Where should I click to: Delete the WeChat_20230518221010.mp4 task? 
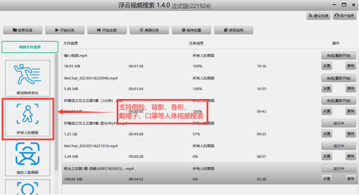(351, 156)
